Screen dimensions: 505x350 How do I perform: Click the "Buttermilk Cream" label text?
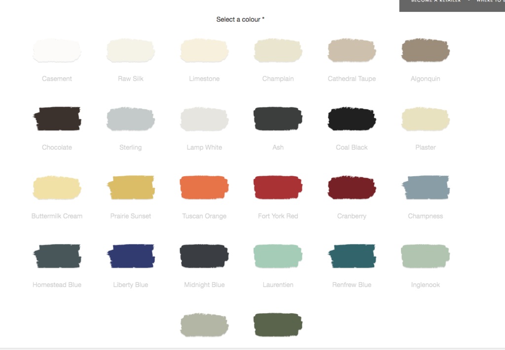pos(57,216)
